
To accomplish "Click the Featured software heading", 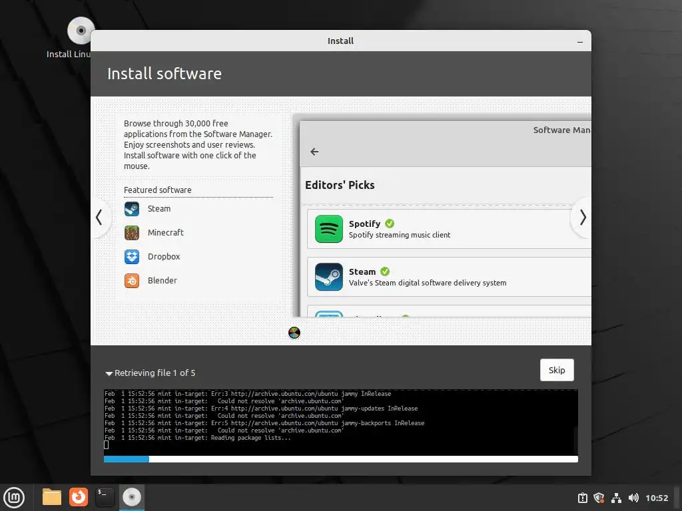I will click(x=157, y=190).
